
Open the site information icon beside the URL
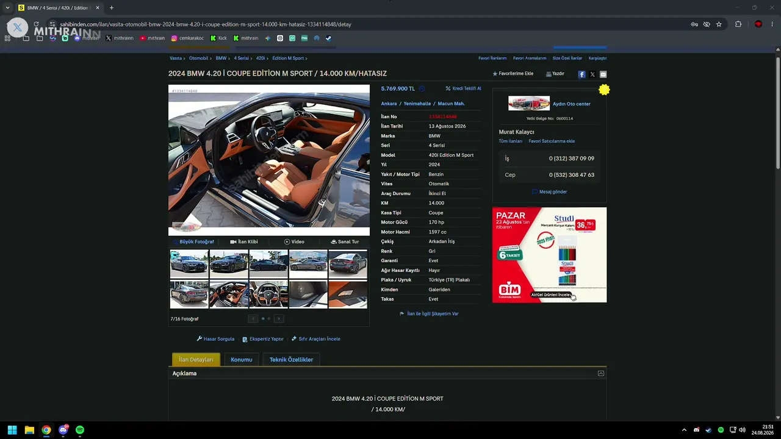pyautogui.click(x=52, y=24)
